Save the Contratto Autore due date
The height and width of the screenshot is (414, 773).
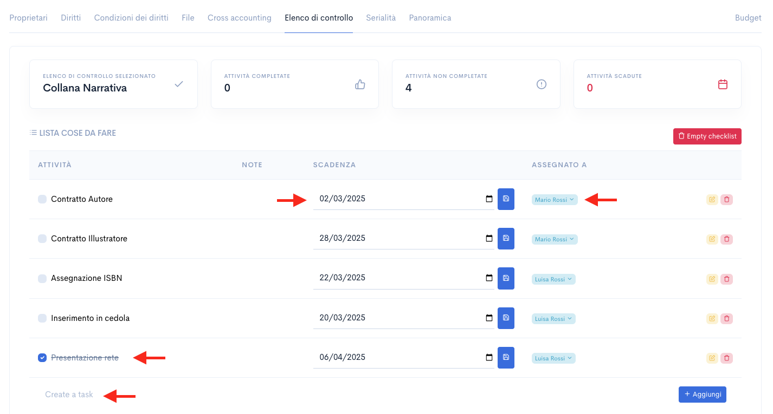tap(506, 199)
